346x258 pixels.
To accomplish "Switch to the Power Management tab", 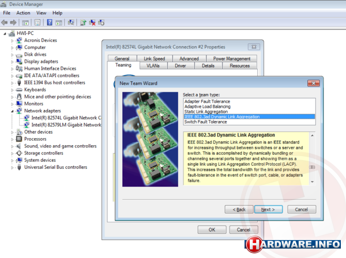I will [x=232, y=59].
